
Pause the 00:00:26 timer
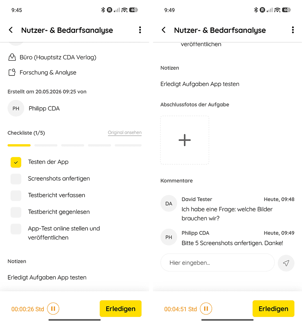click(53, 309)
